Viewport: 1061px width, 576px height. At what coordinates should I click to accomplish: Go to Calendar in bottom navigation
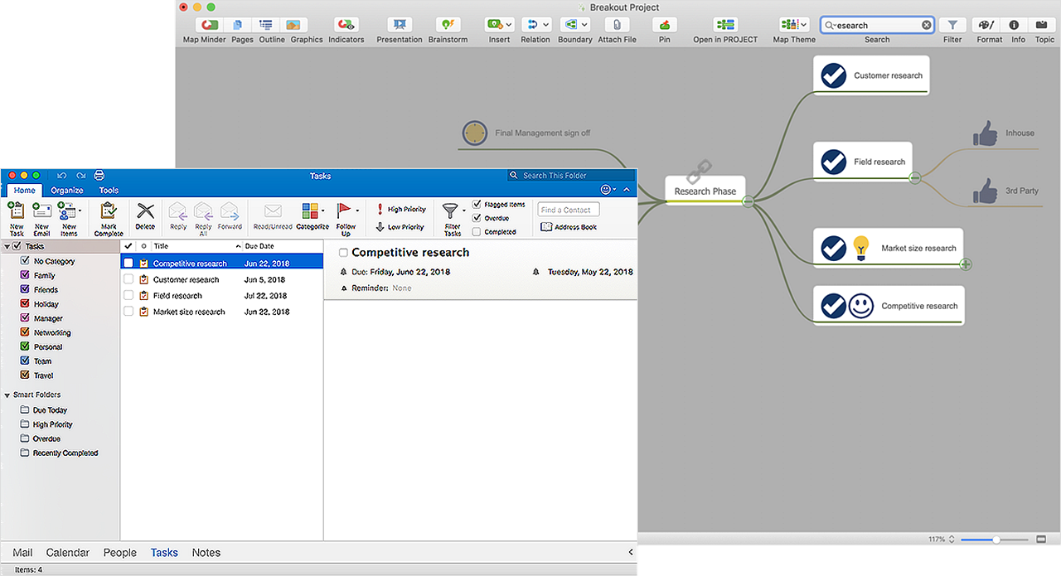pyautogui.click(x=68, y=553)
